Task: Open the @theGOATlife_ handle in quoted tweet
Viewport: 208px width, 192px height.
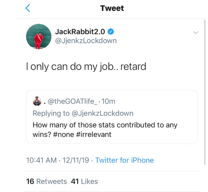Action: (x=73, y=101)
